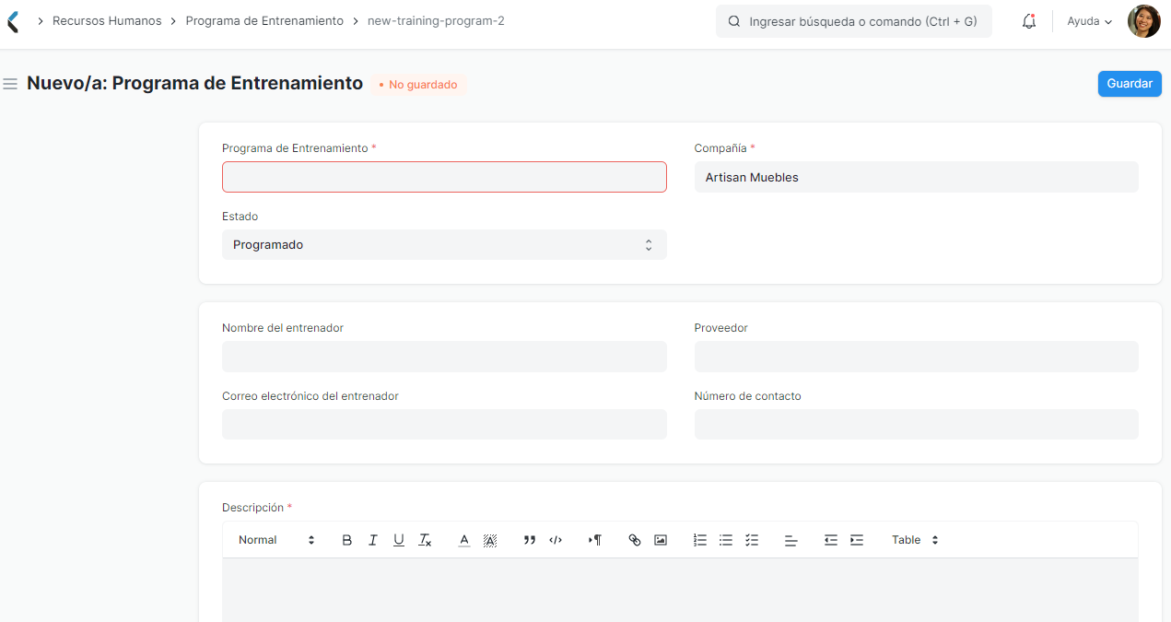1171x622 pixels.
Task: Focus the Programa de Entrenamiento name field
Action: pos(444,177)
